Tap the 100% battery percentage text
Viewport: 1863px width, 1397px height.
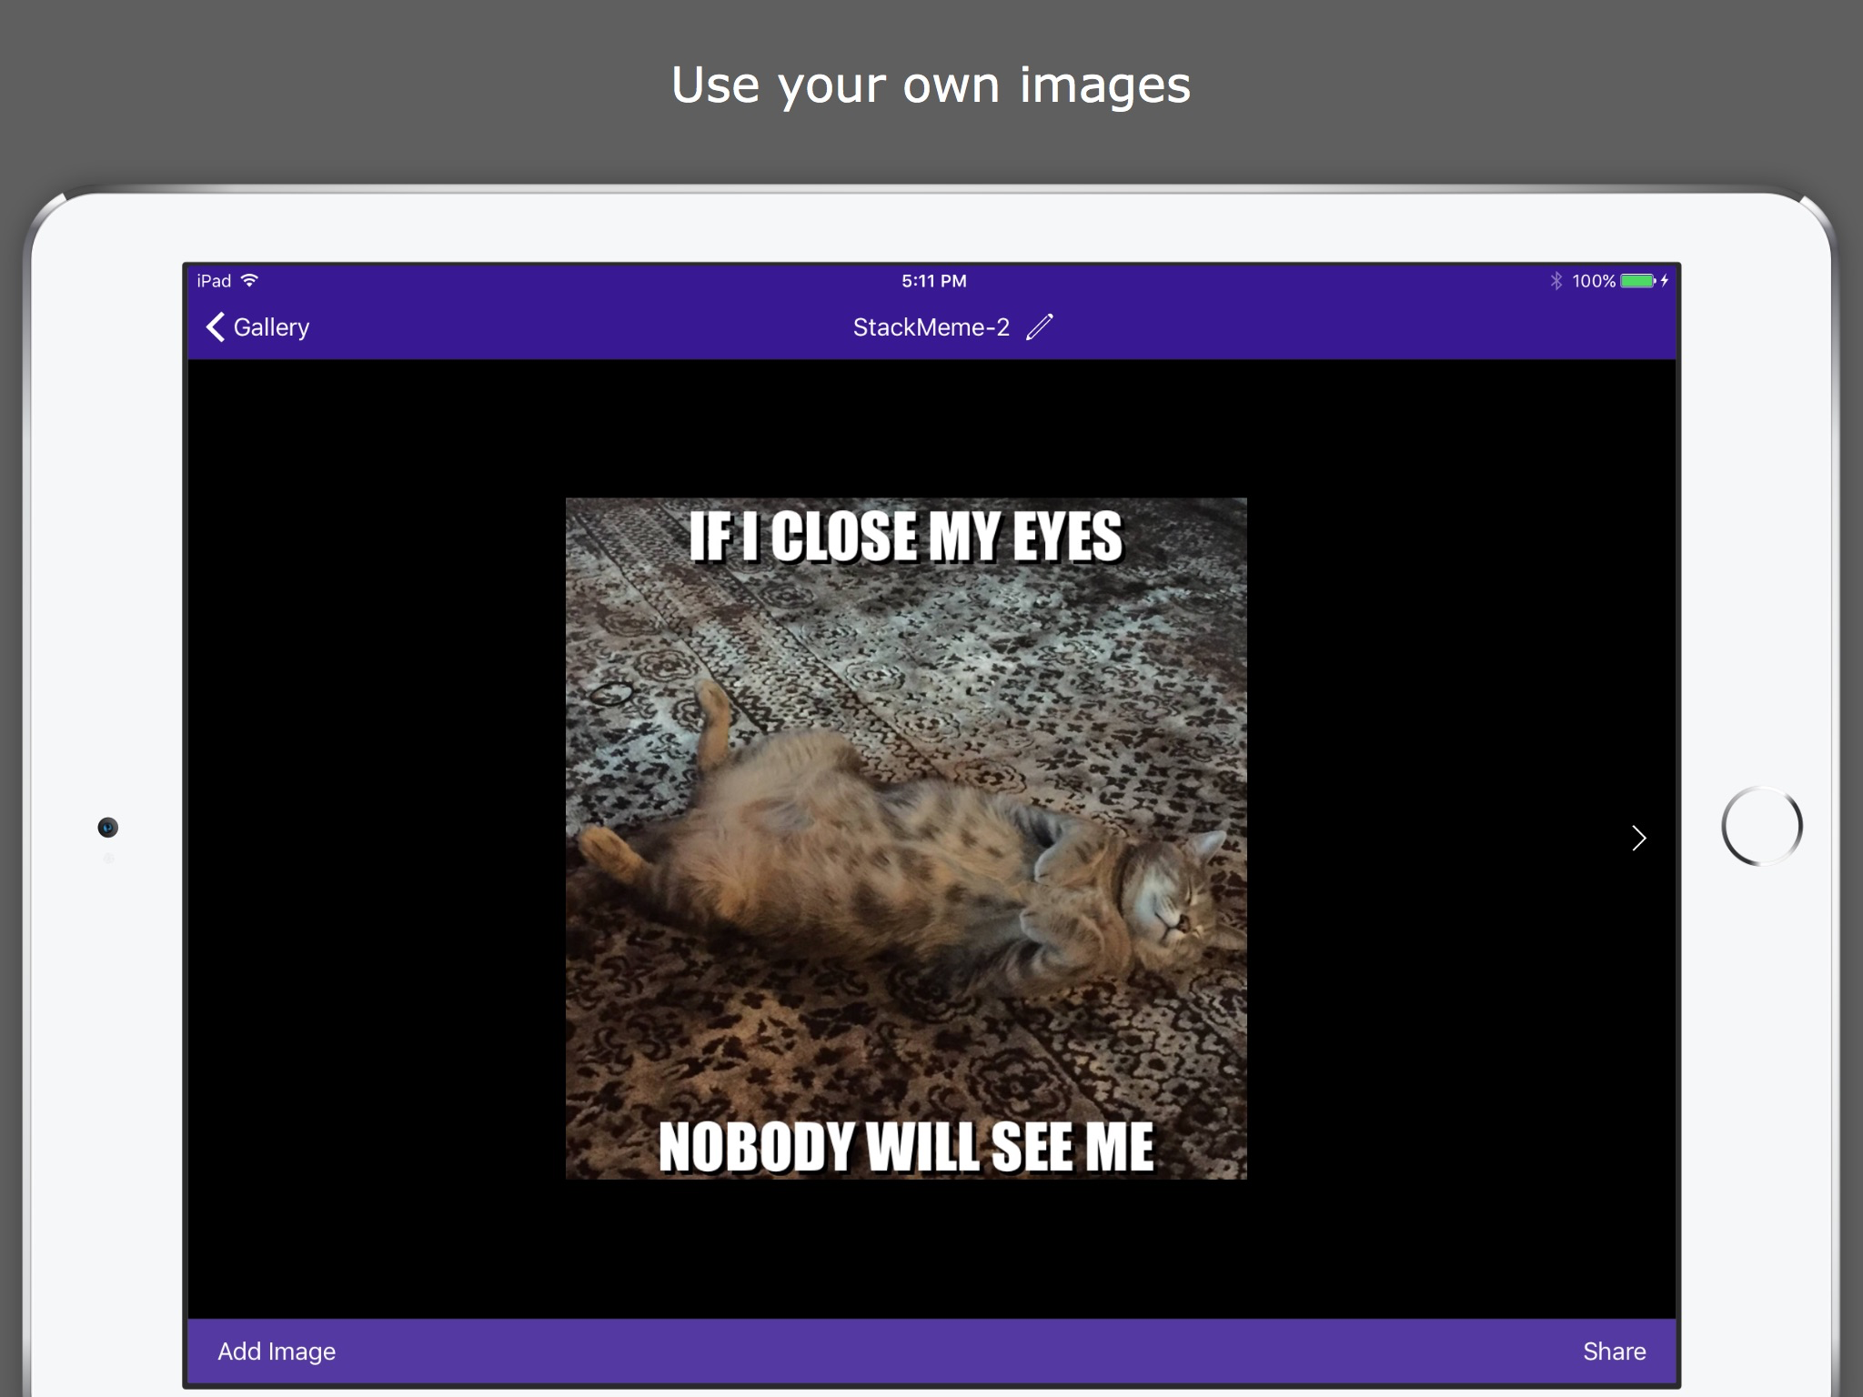click(x=1593, y=280)
